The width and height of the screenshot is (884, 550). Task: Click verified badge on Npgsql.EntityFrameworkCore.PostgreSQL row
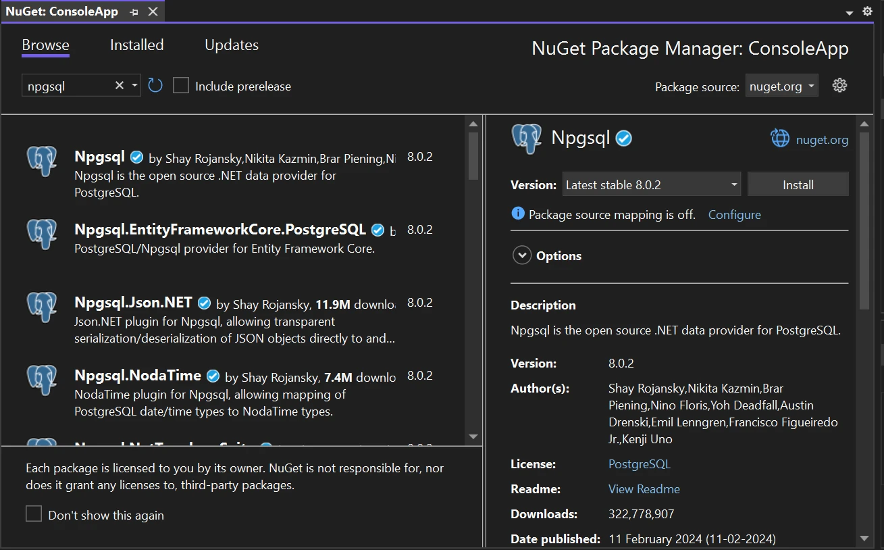(378, 230)
